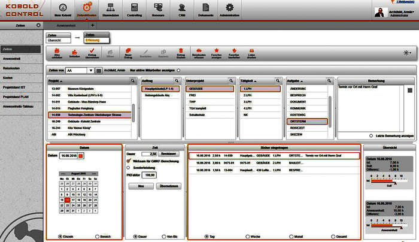
Task: Click the Restdauer button
Action: coord(169,154)
